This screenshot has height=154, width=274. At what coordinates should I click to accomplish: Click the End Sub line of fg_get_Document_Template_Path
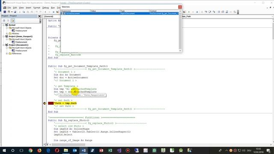click(53, 112)
